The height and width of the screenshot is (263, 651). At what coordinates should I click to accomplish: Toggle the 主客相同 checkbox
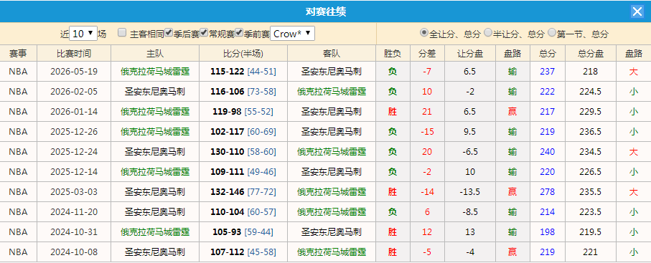tap(122, 33)
